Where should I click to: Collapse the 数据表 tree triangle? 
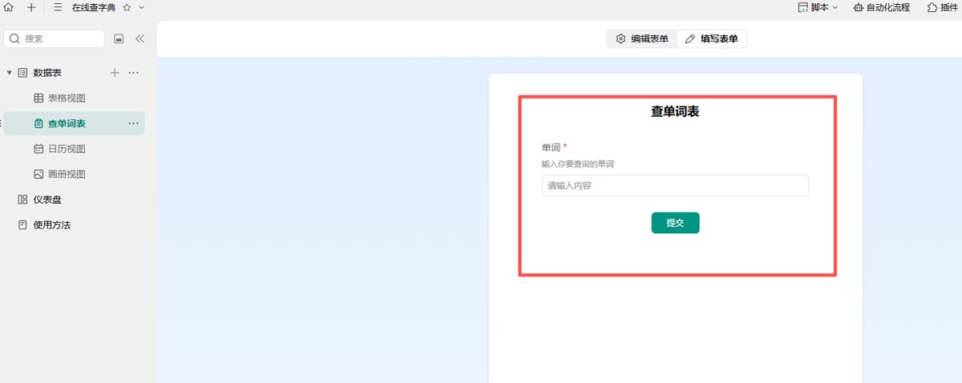click(x=10, y=73)
